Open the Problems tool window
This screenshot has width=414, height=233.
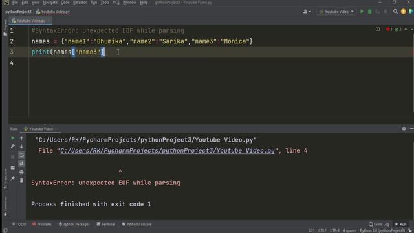point(41,224)
